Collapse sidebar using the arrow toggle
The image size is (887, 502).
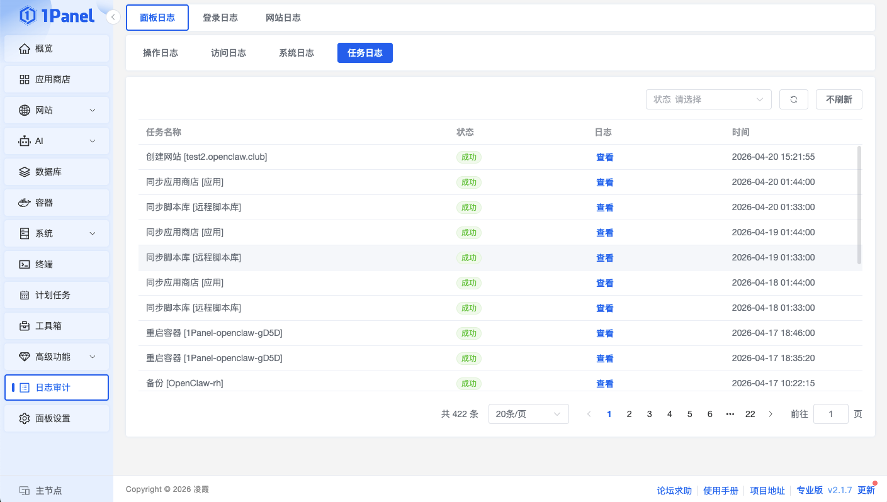(113, 17)
